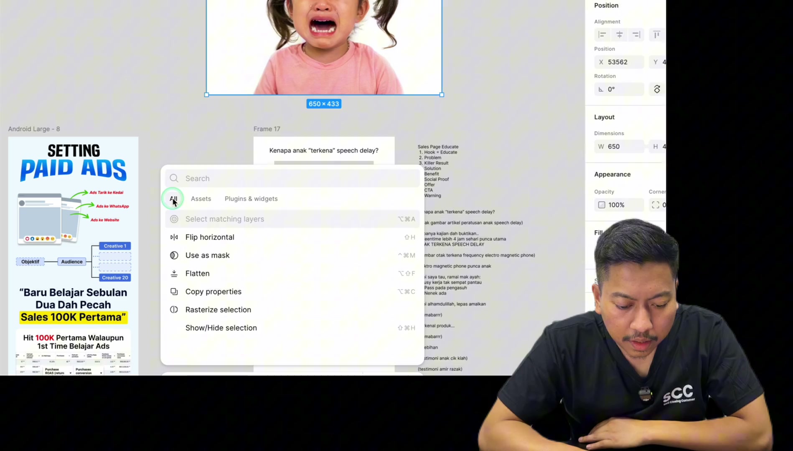Choose Show/Hide selection action
Viewport: 793px width, 451px height.
(292, 328)
